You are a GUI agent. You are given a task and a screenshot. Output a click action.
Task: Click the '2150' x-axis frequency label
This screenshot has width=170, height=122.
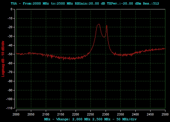(x=61, y=114)
